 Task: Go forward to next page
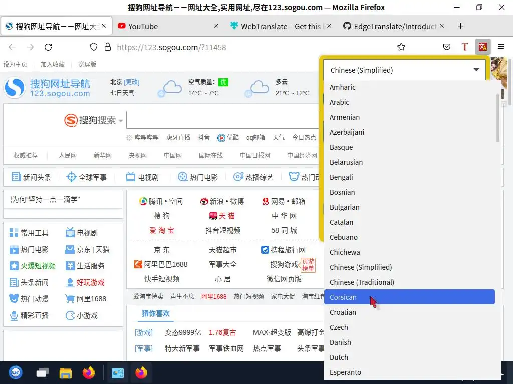30,47
